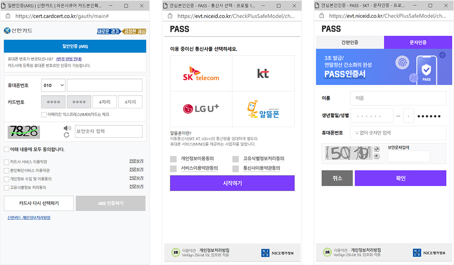Screen dimensions: 454x265
Task: Click the speaker audio captcha icon in Shinhan window
Action: point(67,128)
